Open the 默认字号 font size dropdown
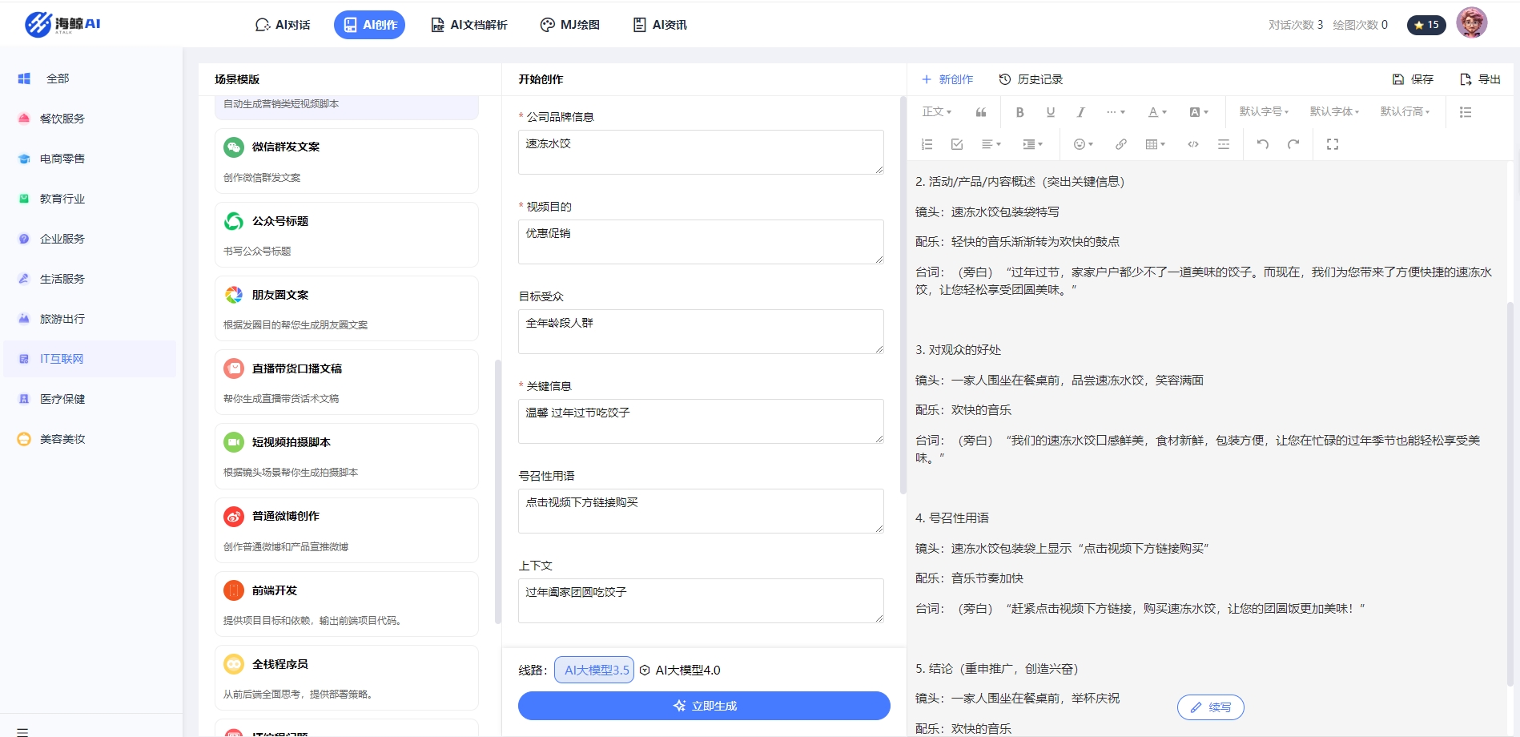Screen dimensions: 1520x737 pyautogui.click(x=1264, y=112)
